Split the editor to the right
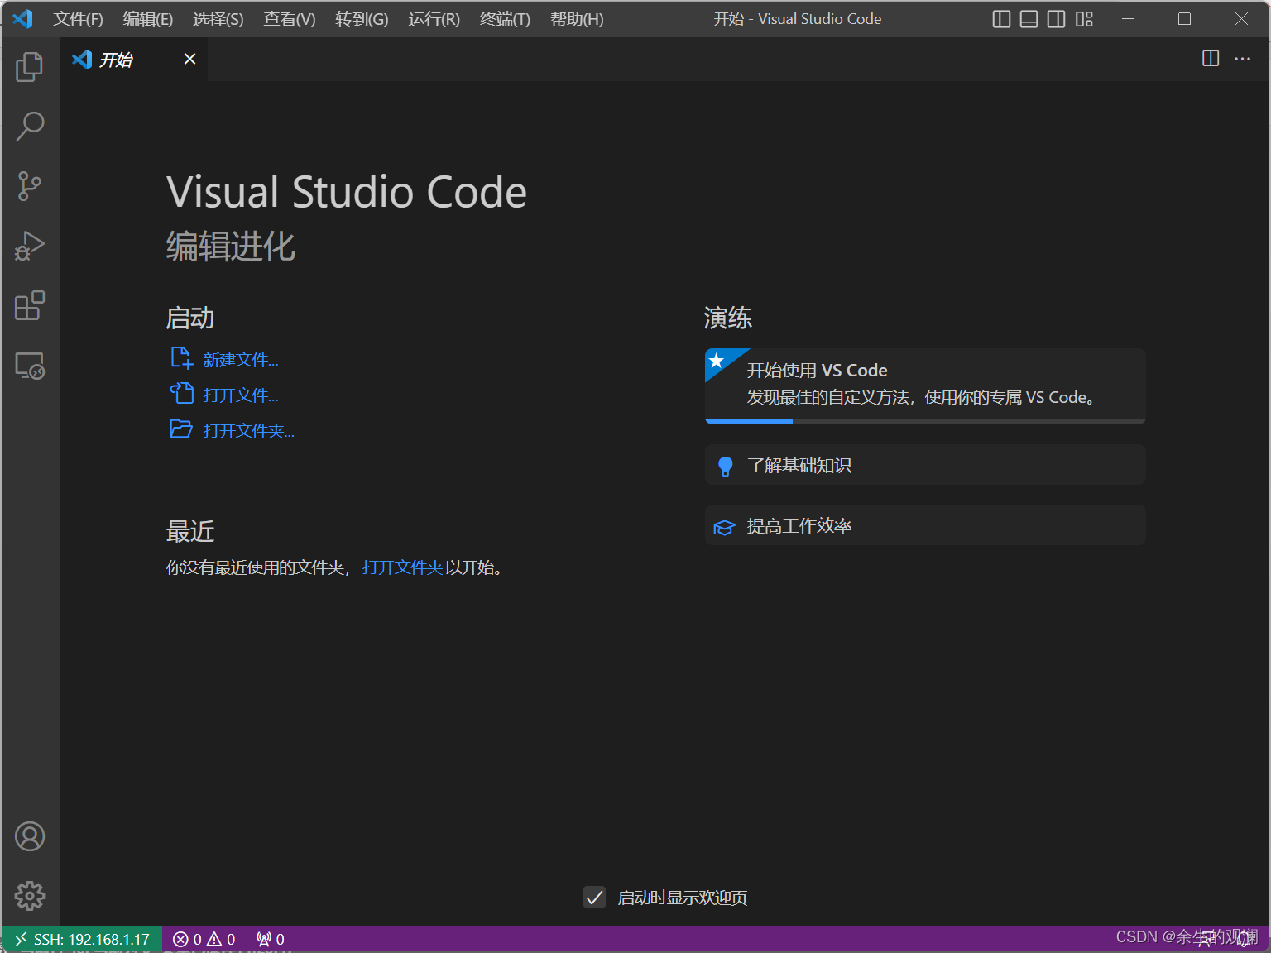This screenshot has height=953, width=1271. click(x=1211, y=58)
